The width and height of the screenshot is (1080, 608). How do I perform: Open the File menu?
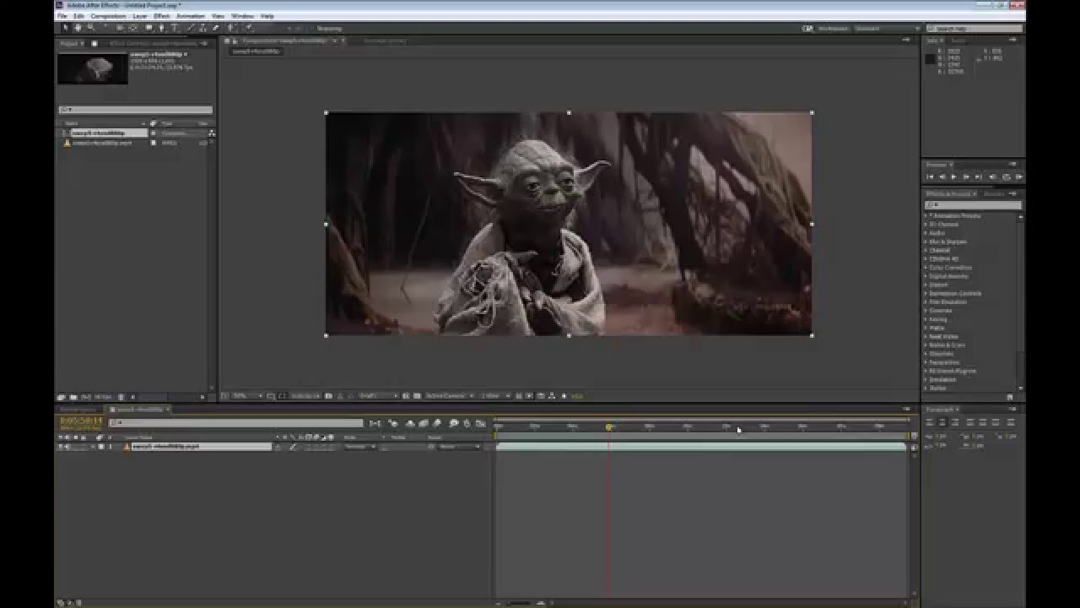62,16
